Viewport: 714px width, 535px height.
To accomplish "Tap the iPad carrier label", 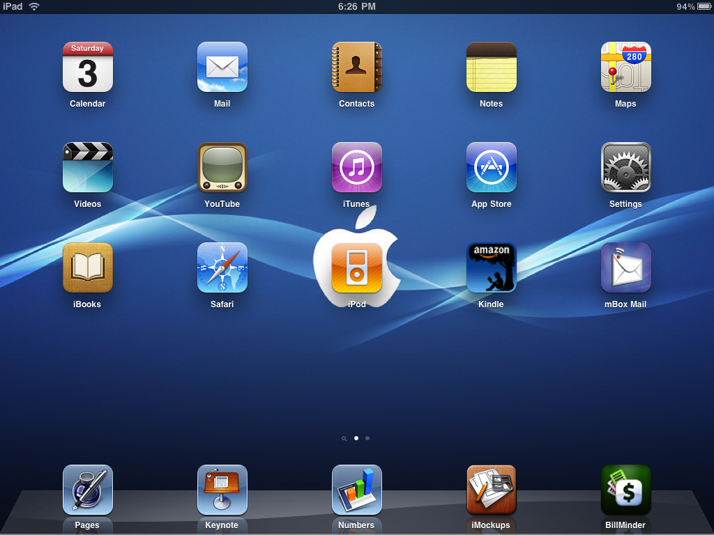I will (x=13, y=6).
